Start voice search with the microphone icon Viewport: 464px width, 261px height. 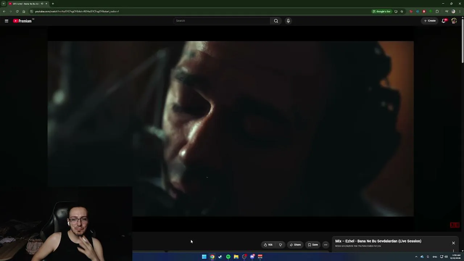tap(288, 21)
